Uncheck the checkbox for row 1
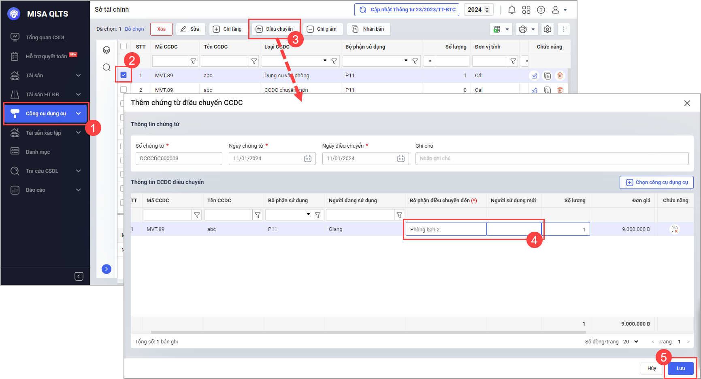 [x=124, y=75]
